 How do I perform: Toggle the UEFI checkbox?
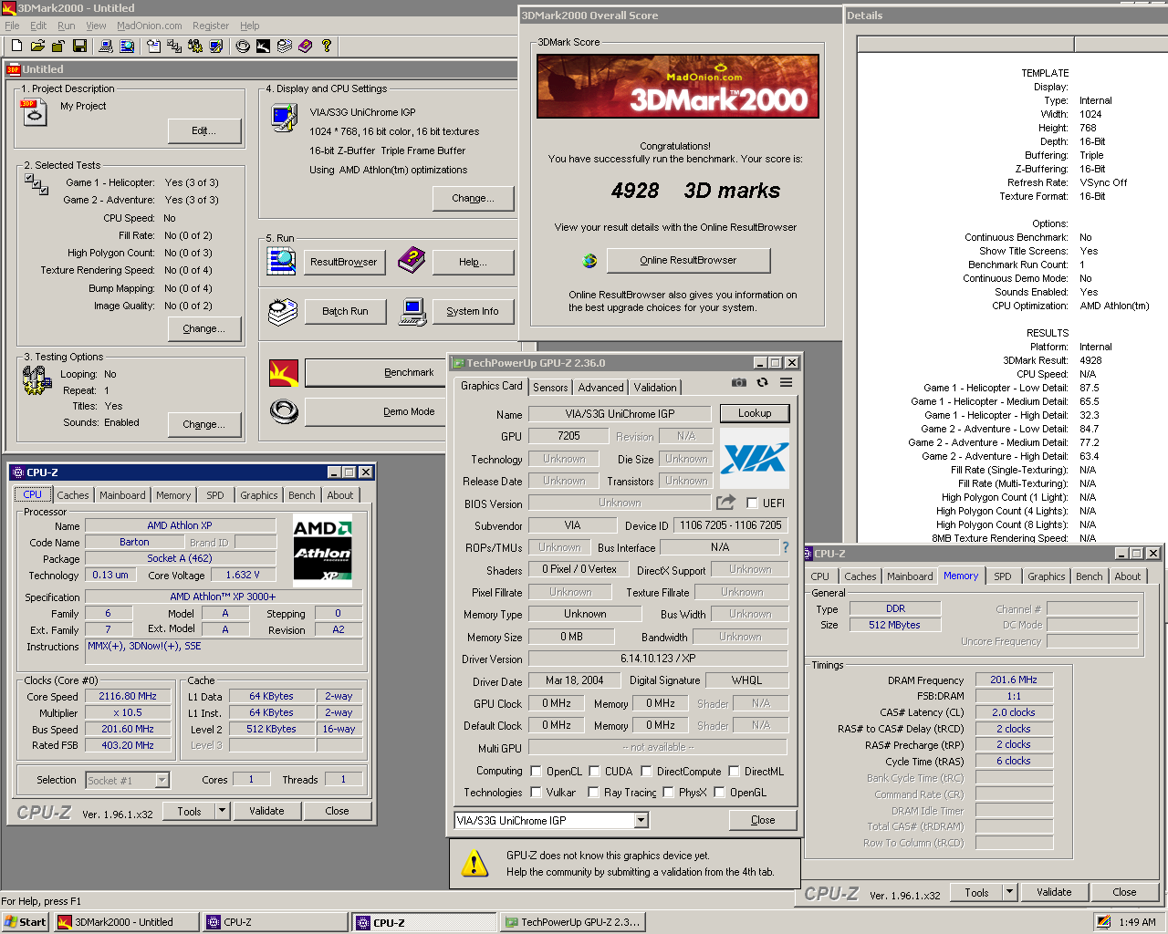(752, 503)
